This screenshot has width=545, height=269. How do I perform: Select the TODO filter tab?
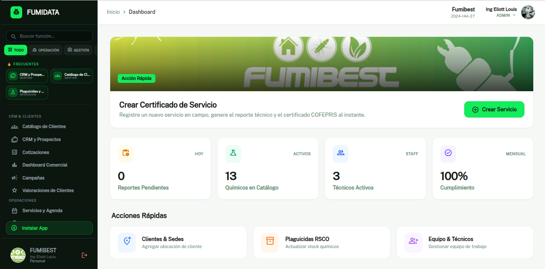point(16,50)
